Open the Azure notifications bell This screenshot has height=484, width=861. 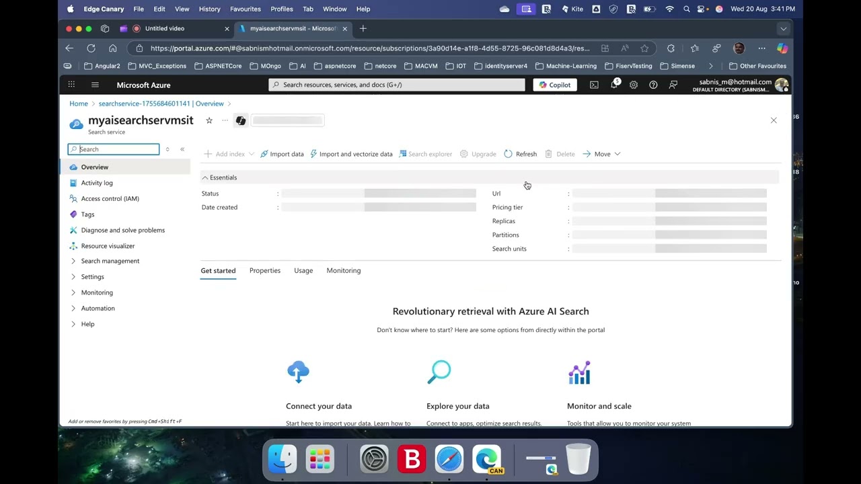click(614, 85)
